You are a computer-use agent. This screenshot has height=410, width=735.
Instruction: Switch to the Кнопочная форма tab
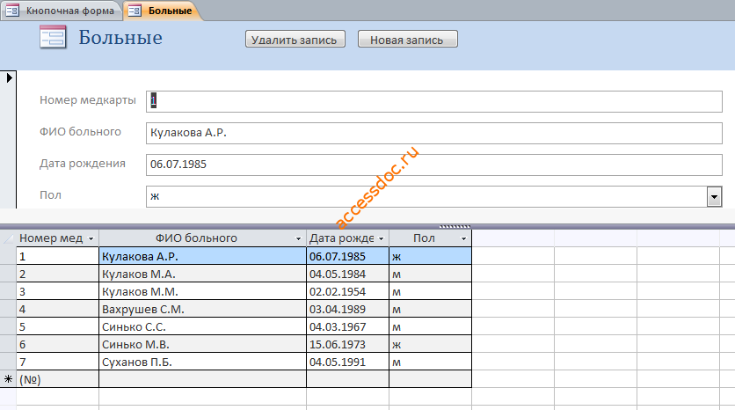click(x=61, y=11)
